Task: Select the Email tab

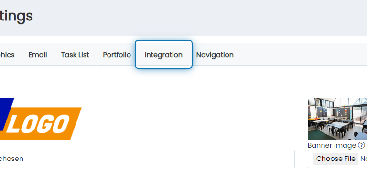Action: pyautogui.click(x=38, y=55)
